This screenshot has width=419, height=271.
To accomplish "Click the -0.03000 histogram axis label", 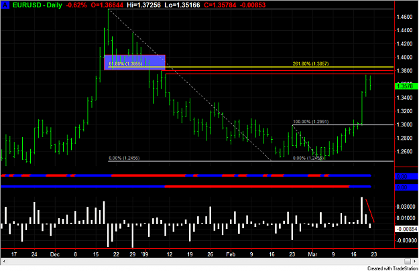I will [x=406, y=241].
